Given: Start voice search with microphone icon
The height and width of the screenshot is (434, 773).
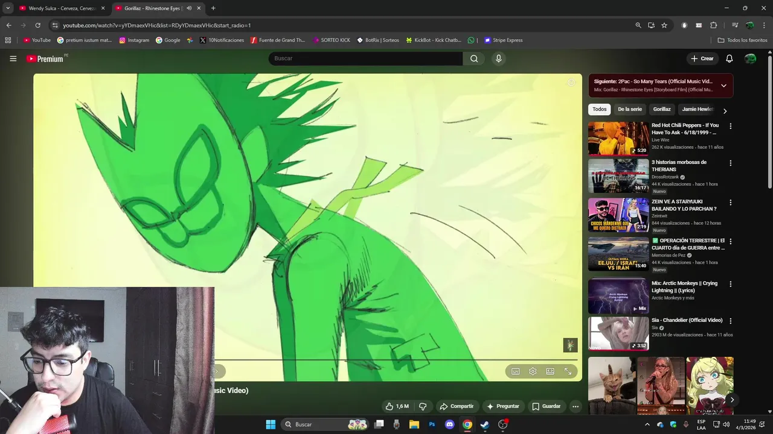Looking at the screenshot, I should coord(498,58).
